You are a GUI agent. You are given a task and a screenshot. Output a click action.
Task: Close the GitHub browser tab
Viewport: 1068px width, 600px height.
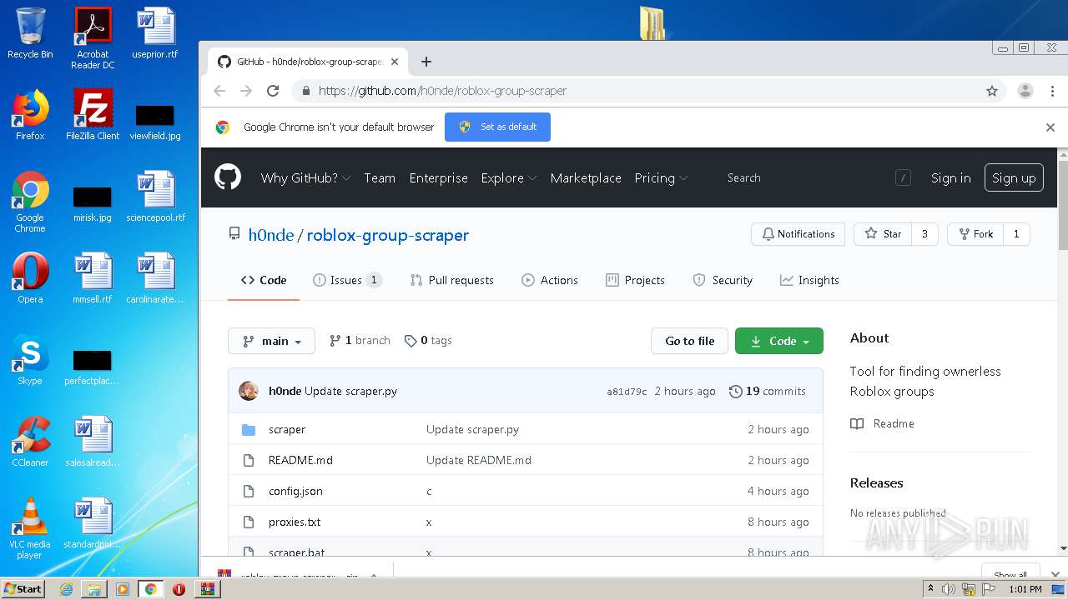(395, 62)
